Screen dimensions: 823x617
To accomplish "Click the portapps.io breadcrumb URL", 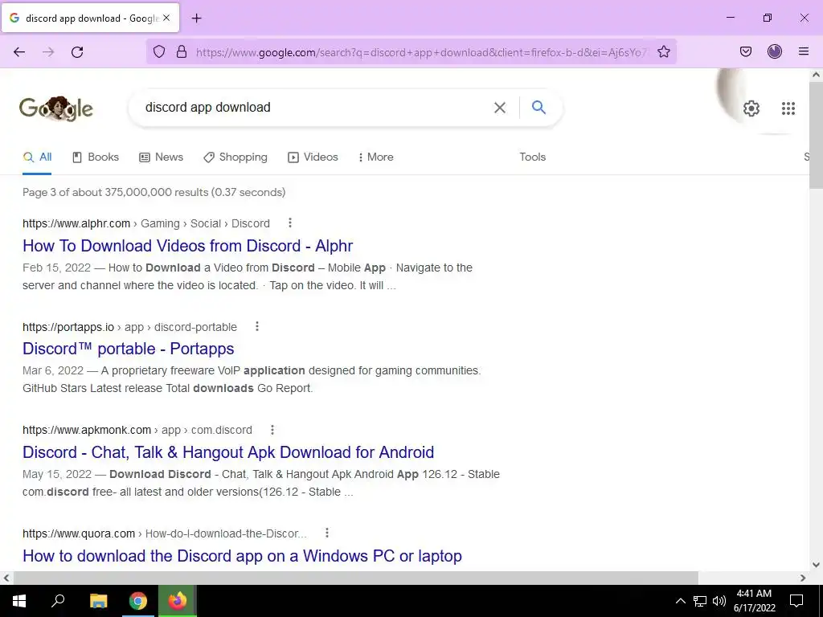I will [129, 327].
